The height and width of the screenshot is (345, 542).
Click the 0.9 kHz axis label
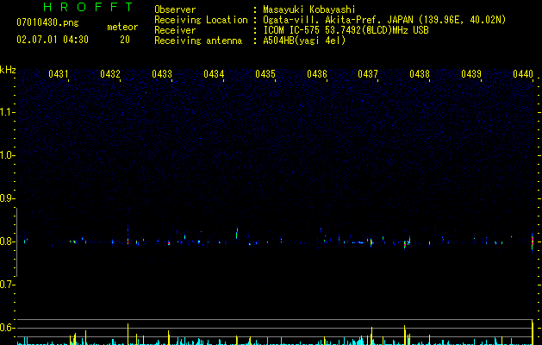click(6, 198)
